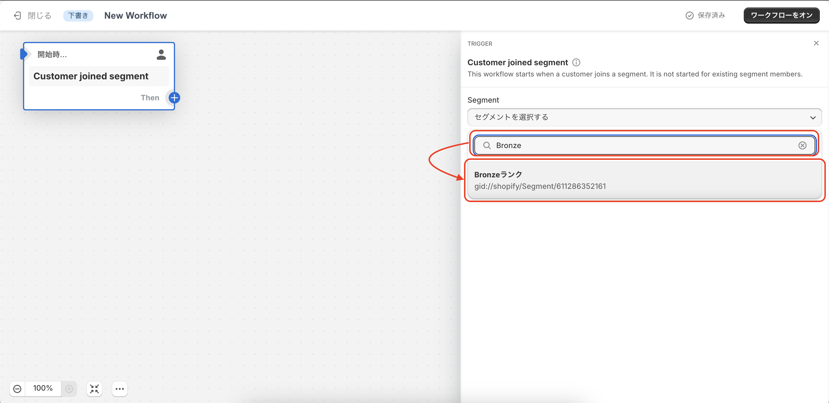Close the TRIGGER side panel
The width and height of the screenshot is (829, 403).
click(816, 43)
